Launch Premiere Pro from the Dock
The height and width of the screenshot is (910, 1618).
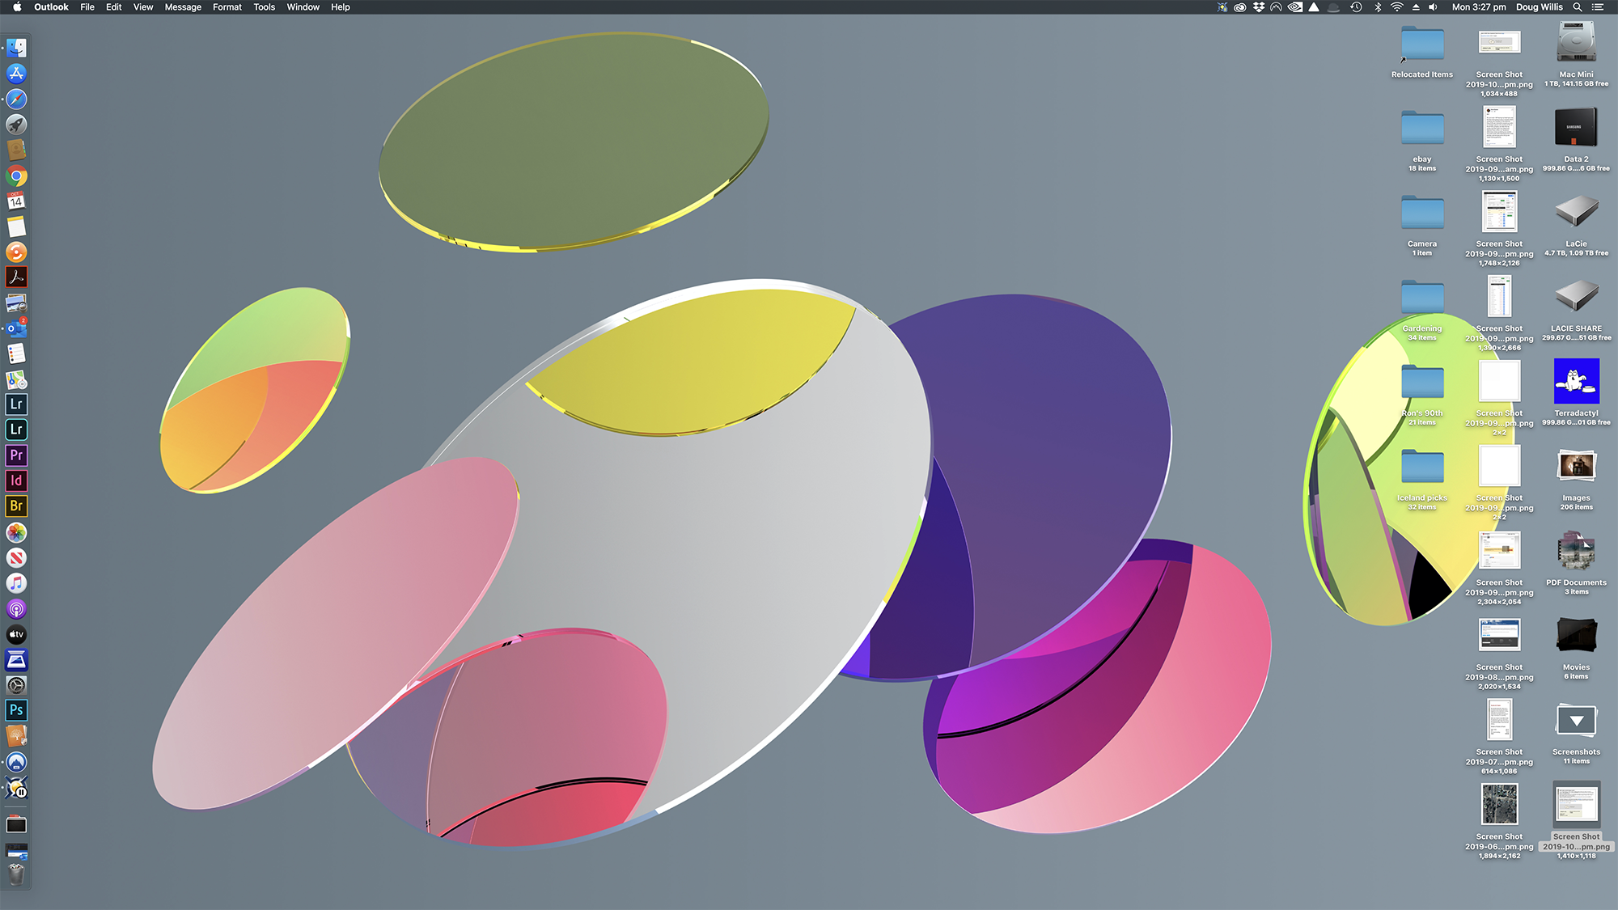[x=16, y=455]
